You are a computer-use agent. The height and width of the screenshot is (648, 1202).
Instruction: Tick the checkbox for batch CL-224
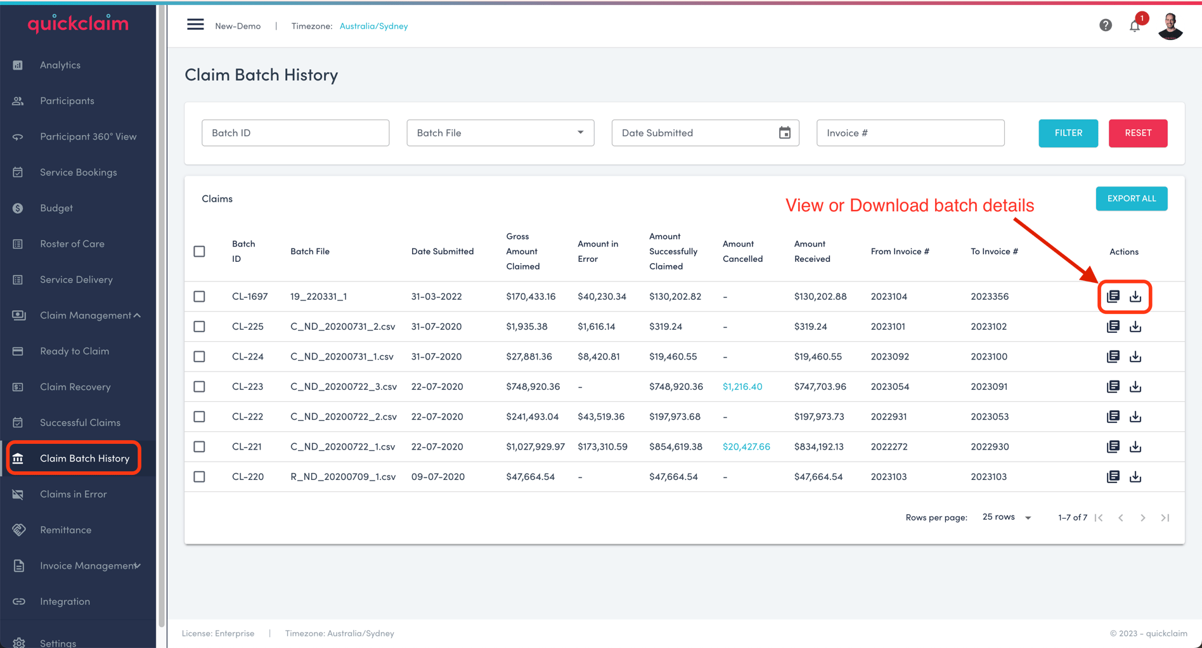[x=199, y=356]
